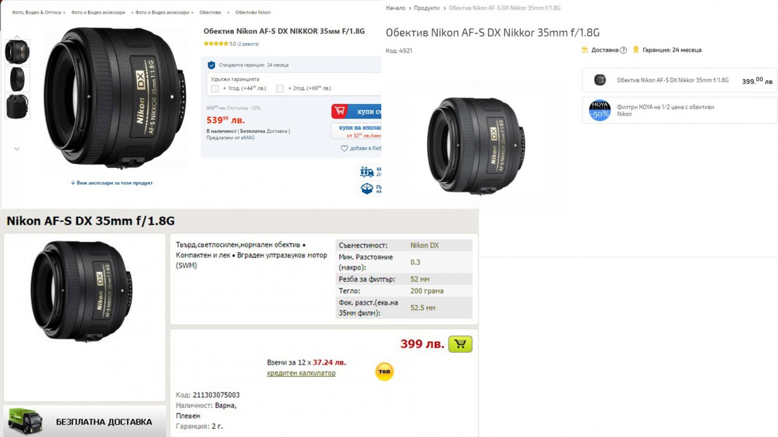Go to 'Продукти' in the breadcrumb

tap(426, 8)
